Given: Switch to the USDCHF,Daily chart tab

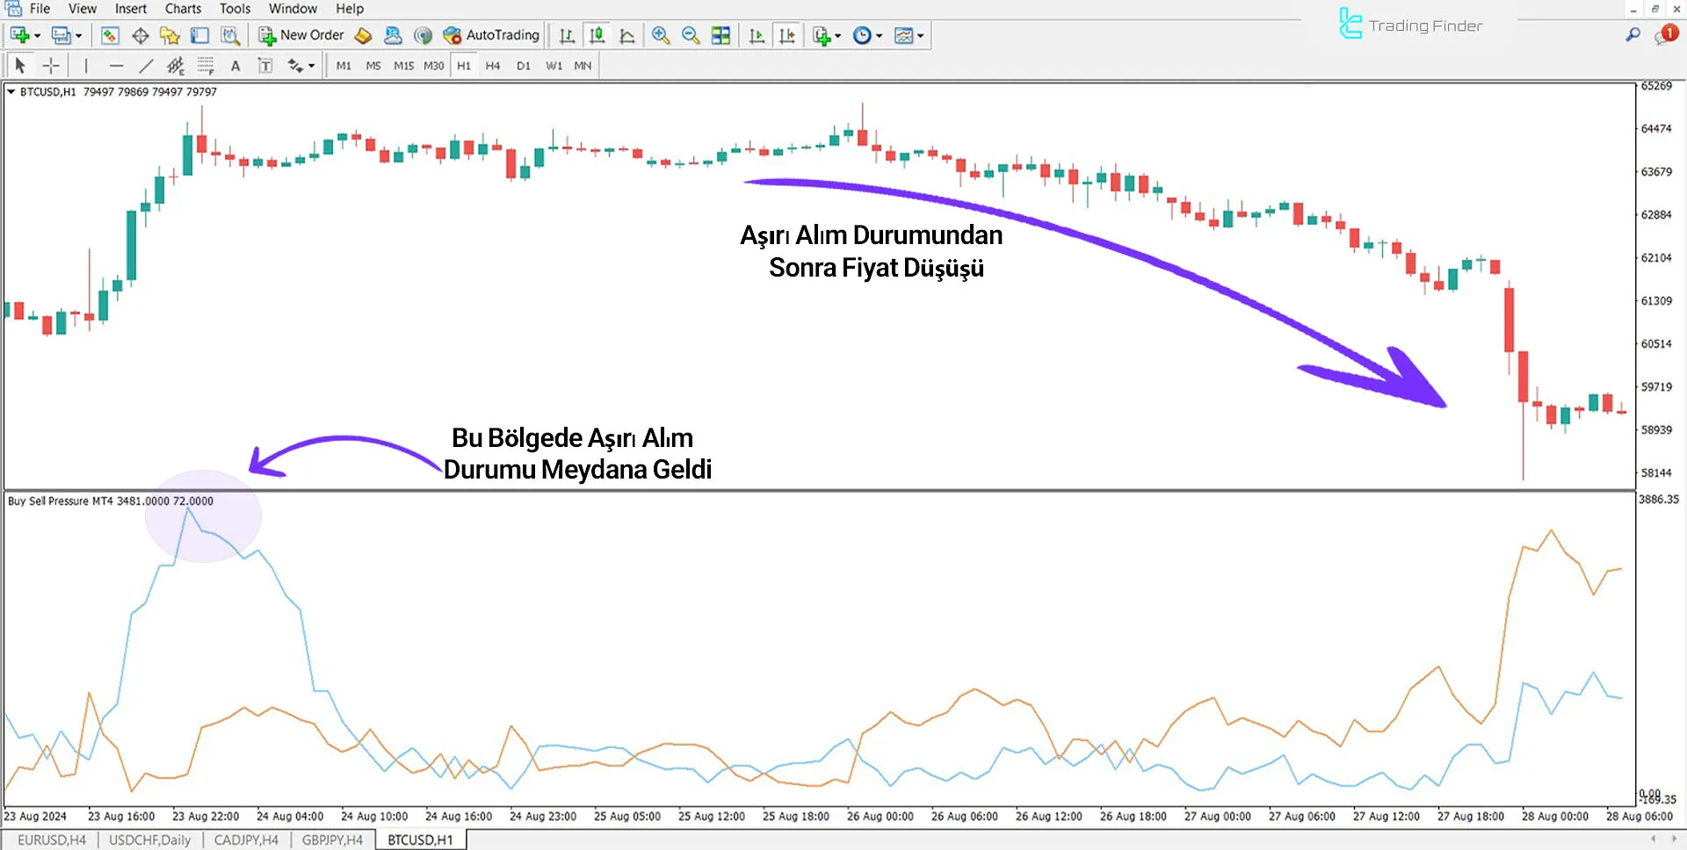Looking at the screenshot, I should click(x=149, y=840).
